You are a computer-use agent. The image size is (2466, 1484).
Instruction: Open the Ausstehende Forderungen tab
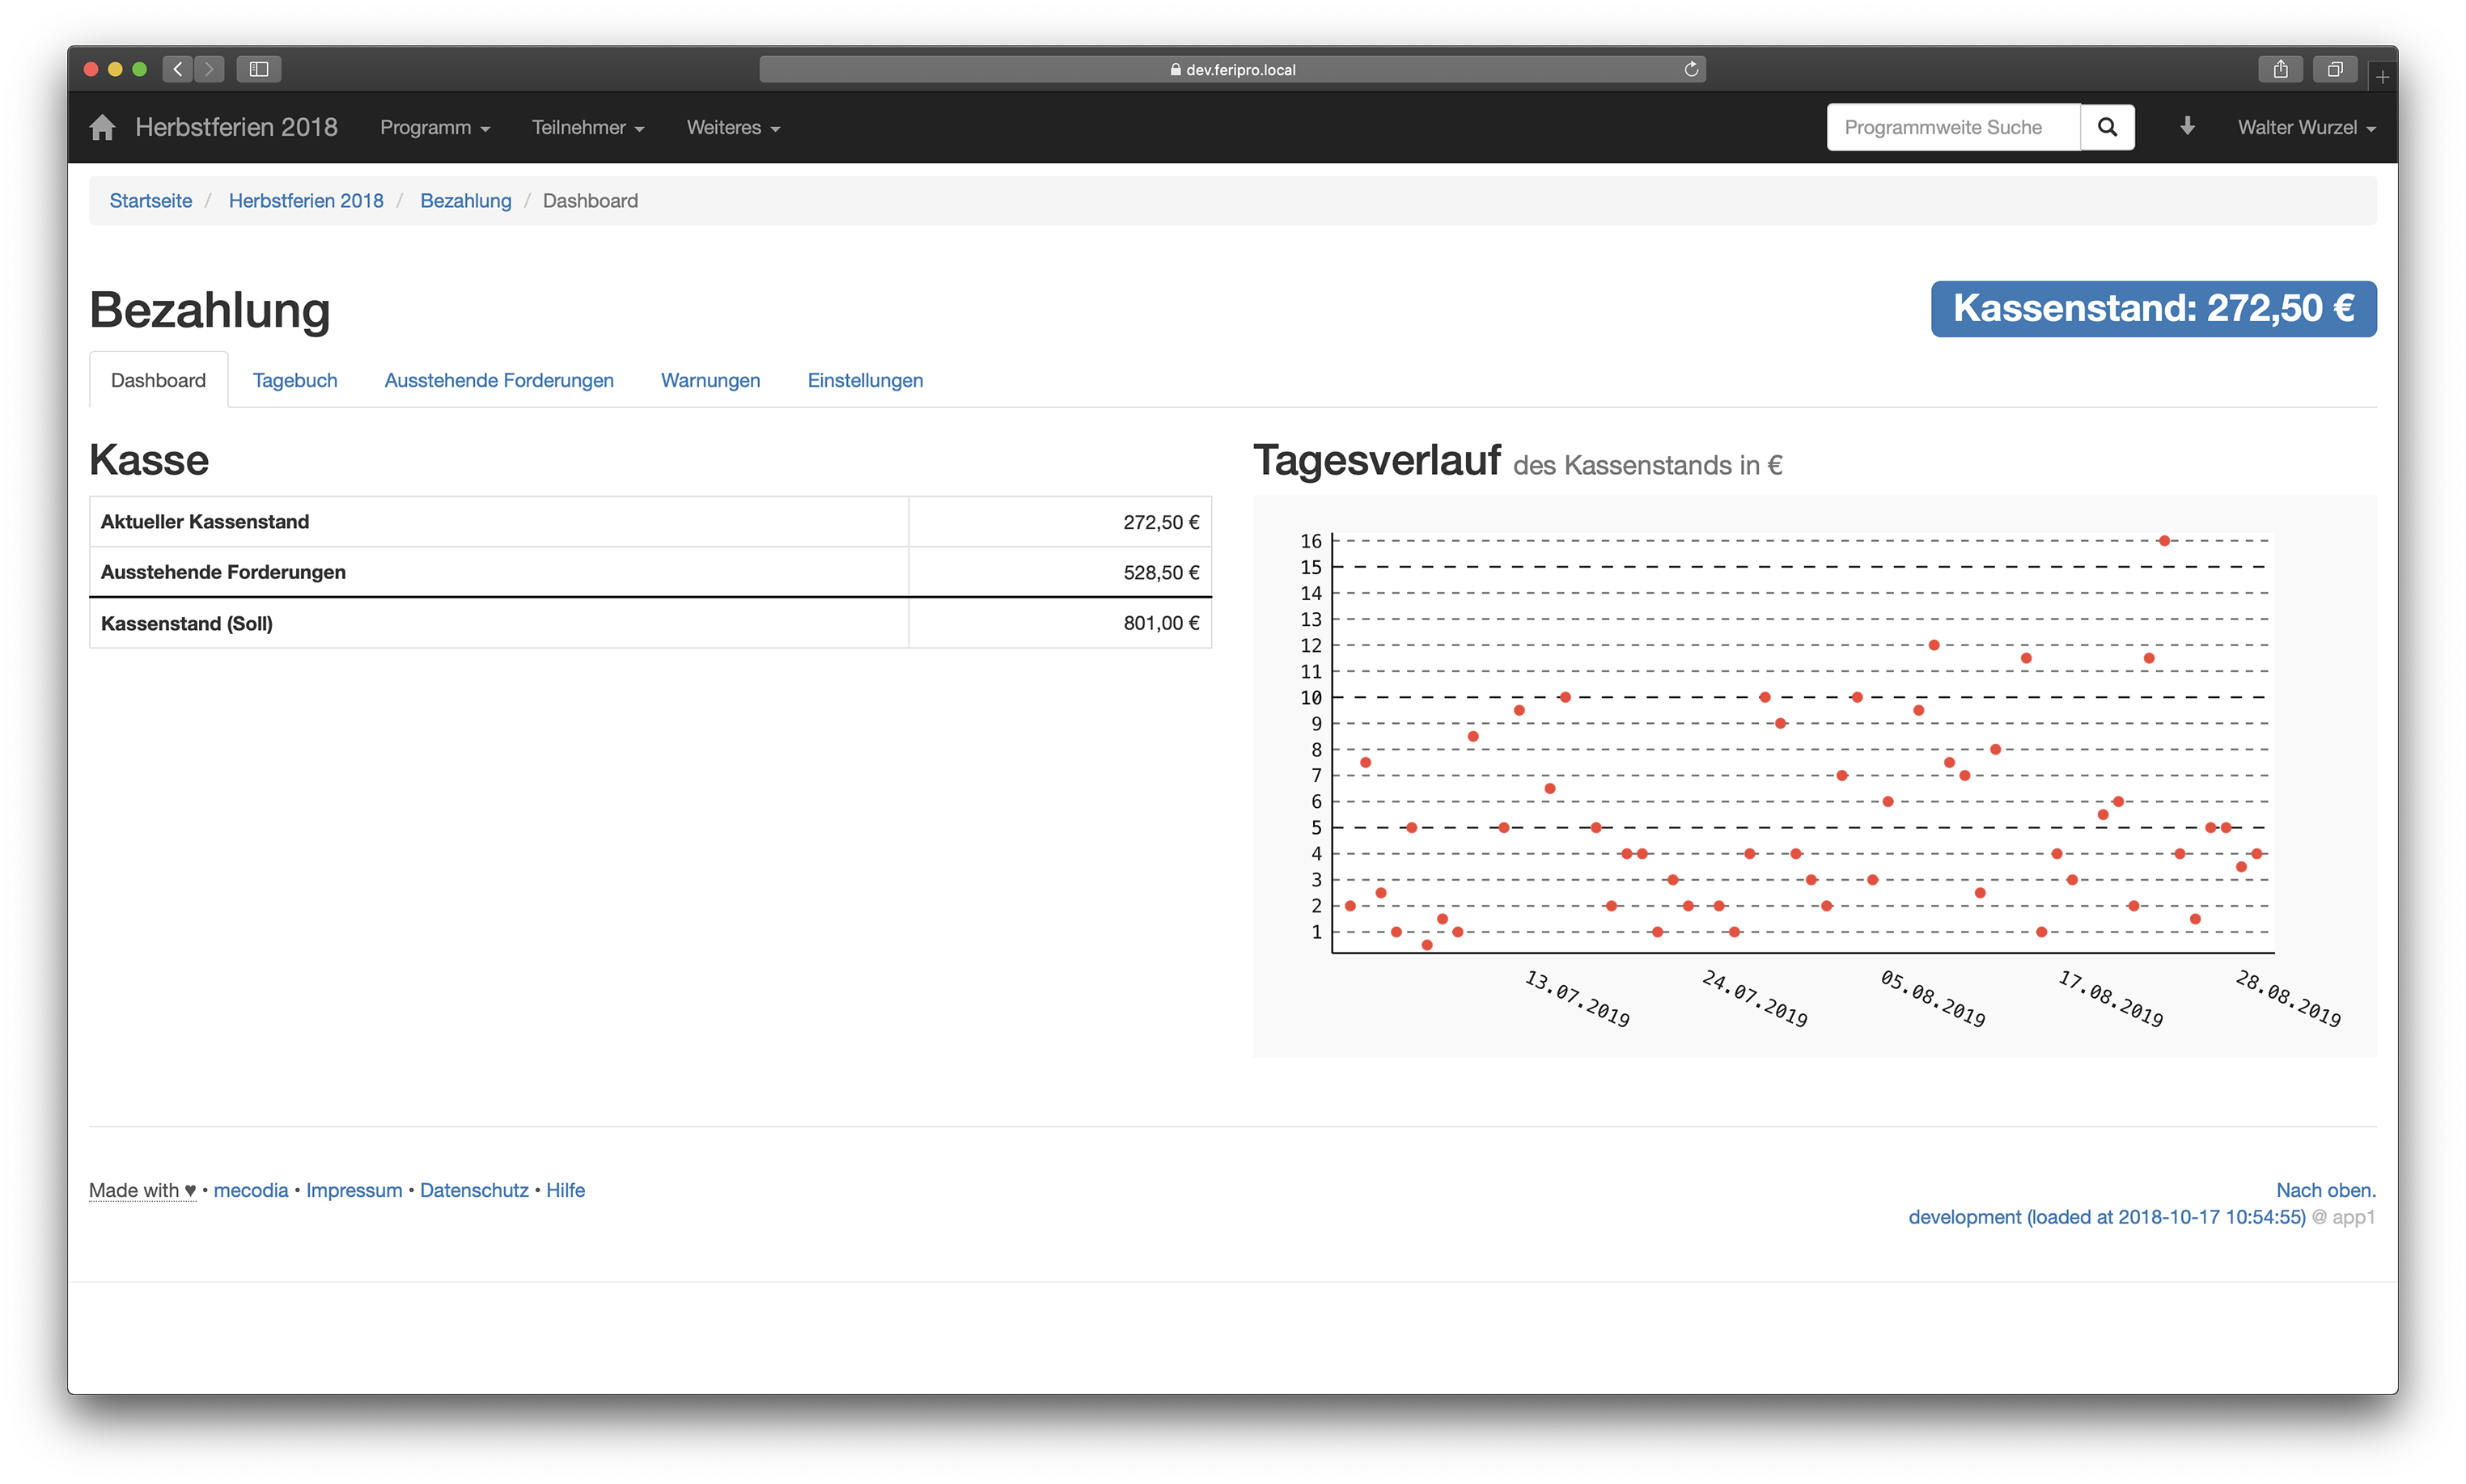498,381
